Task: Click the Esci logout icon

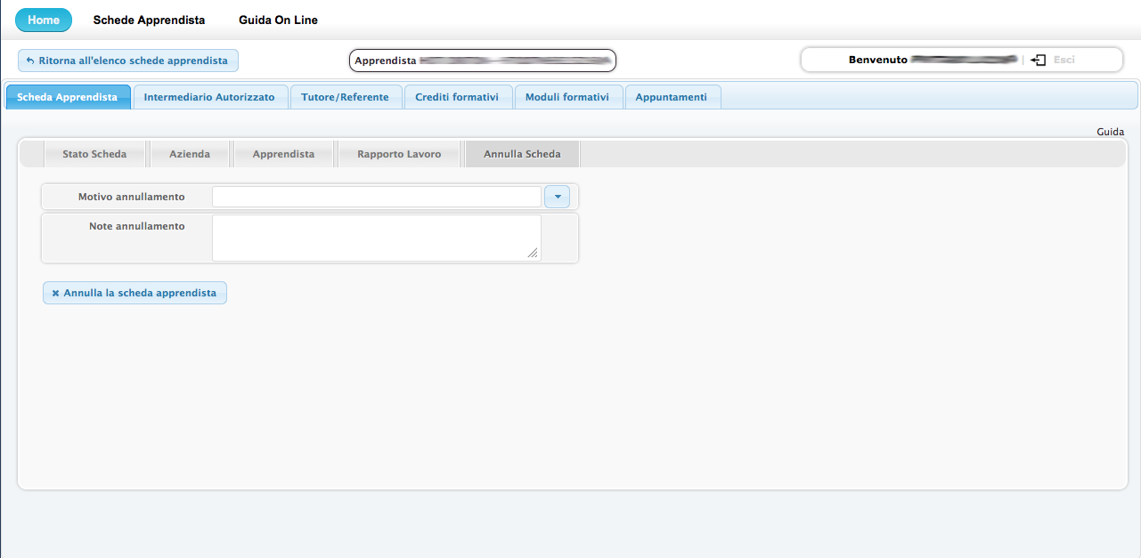Action: click(x=1038, y=60)
